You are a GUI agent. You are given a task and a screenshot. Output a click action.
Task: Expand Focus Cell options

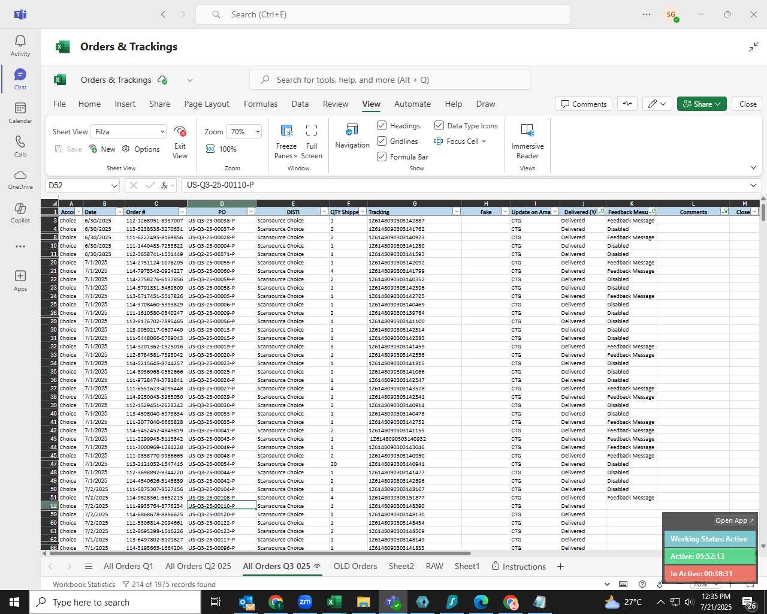pyautogui.click(x=484, y=142)
